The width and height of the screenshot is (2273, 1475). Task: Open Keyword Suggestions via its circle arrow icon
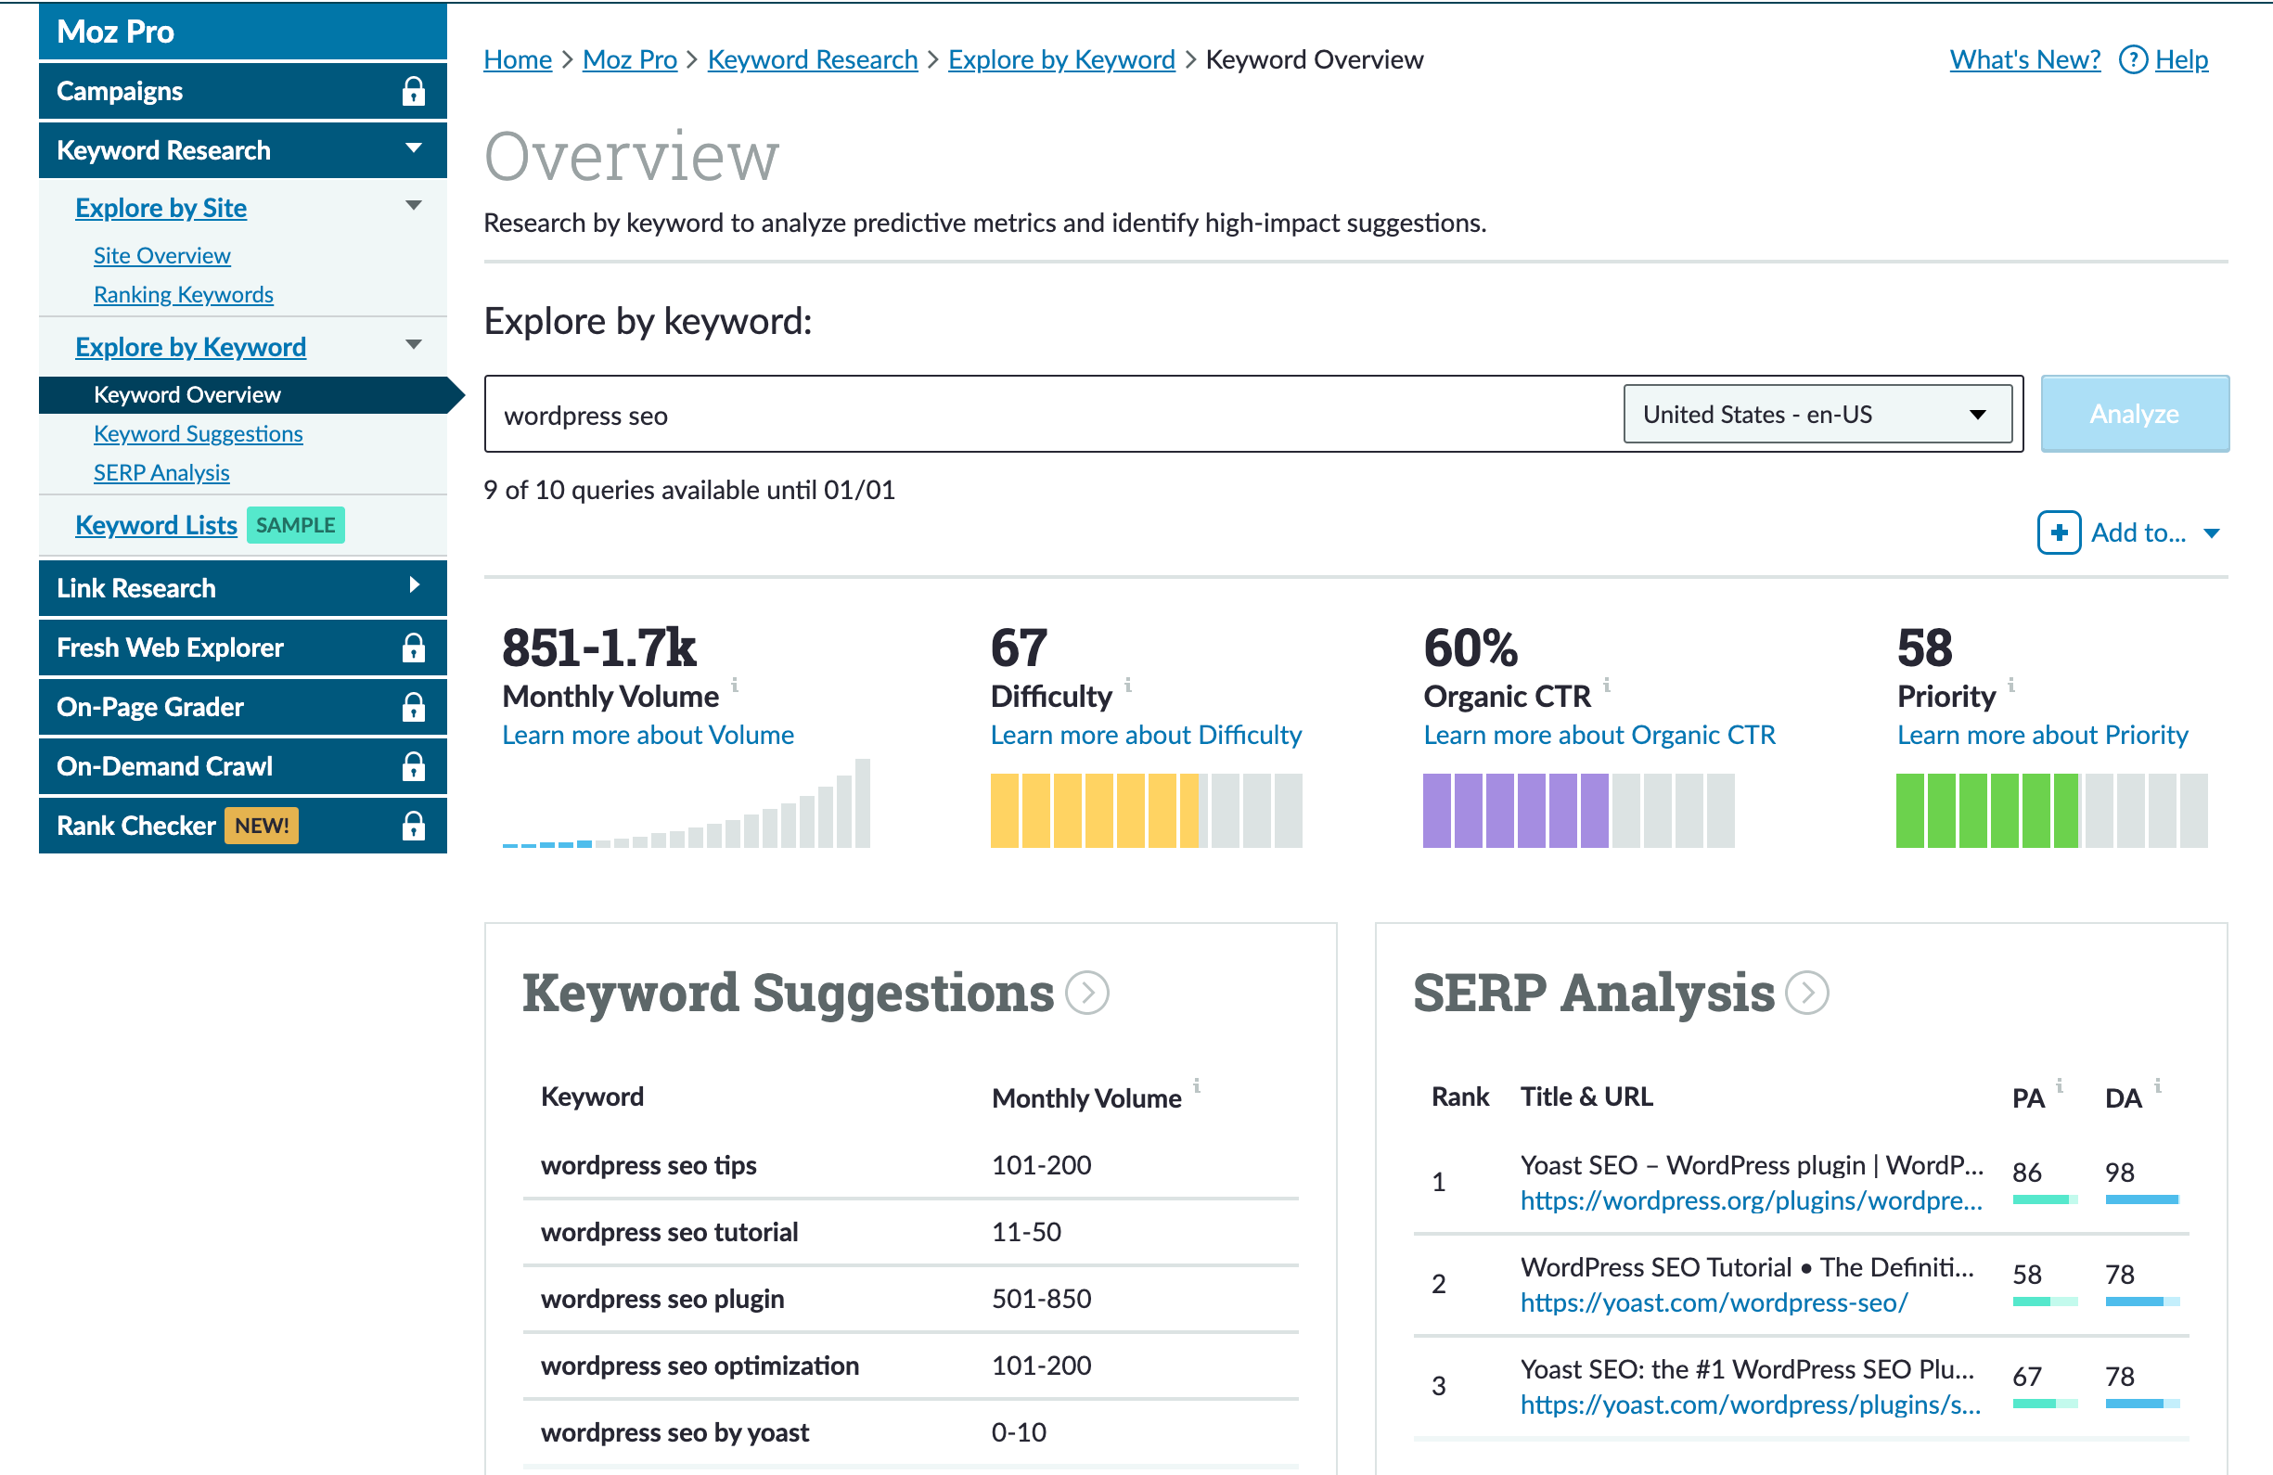[1089, 993]
